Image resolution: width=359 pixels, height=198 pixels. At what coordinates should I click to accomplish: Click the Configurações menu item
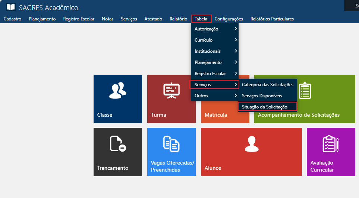[x=229, y=19]
